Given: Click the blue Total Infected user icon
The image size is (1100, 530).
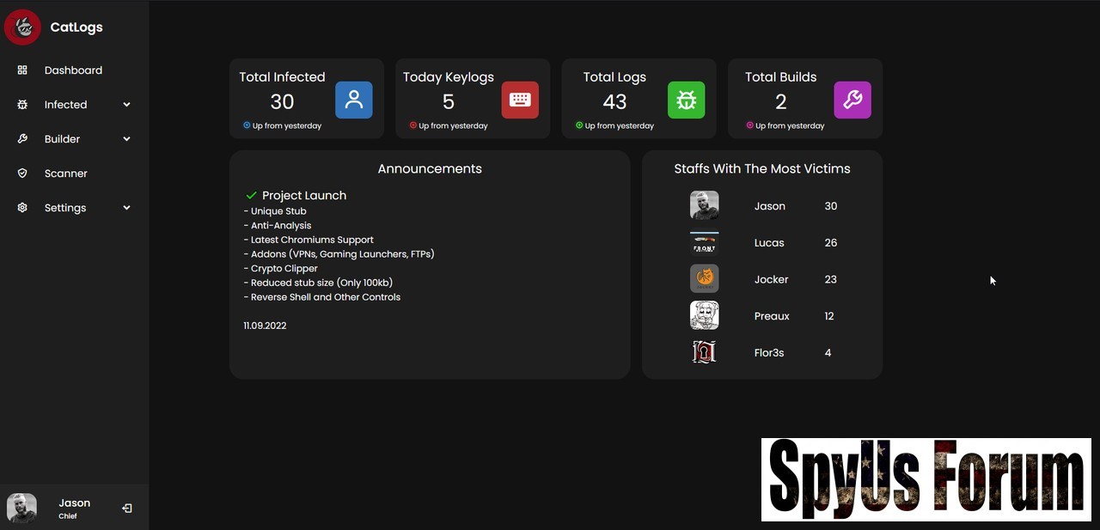Looking at the screenshot, I should 353,100.
